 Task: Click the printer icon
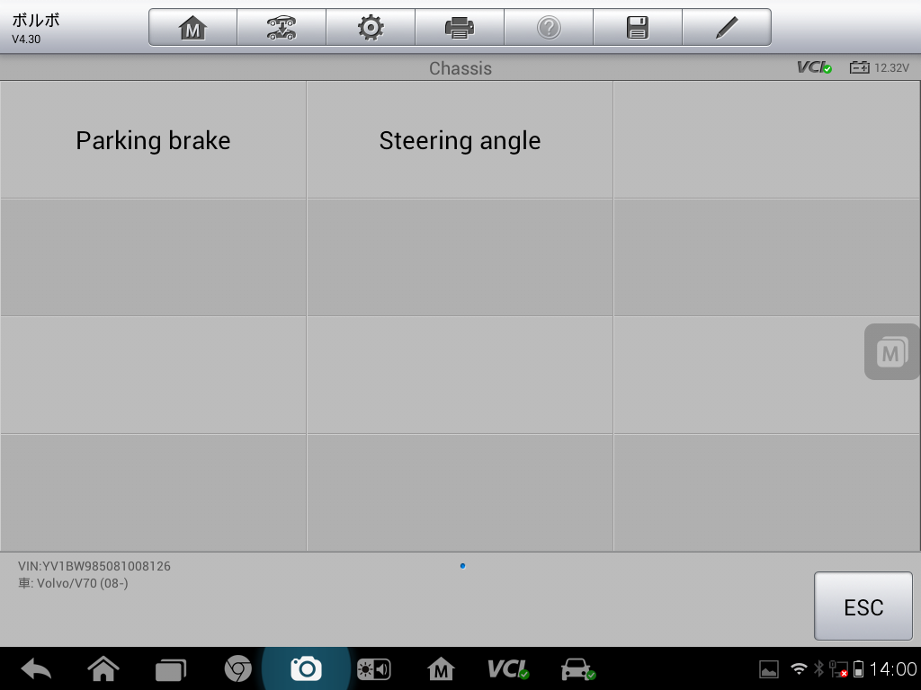460,28
